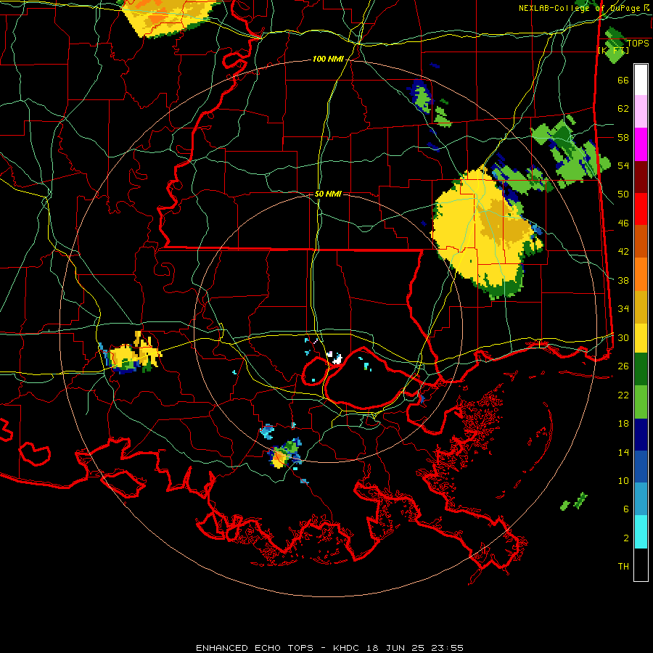
Task: Click the "2" legend label
Action: (626, 538)
